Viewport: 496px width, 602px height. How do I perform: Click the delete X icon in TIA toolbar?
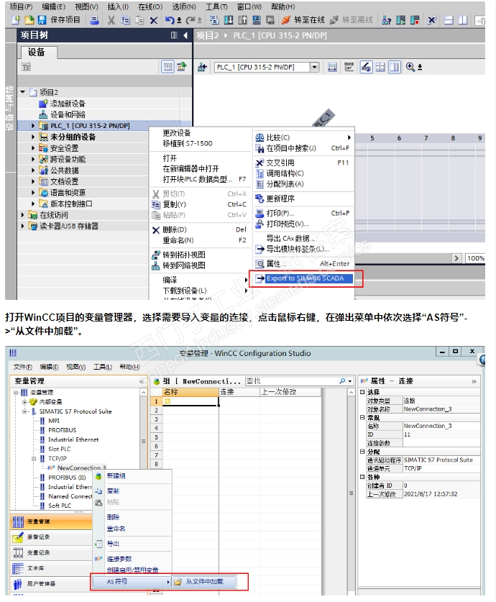(153, 20)
